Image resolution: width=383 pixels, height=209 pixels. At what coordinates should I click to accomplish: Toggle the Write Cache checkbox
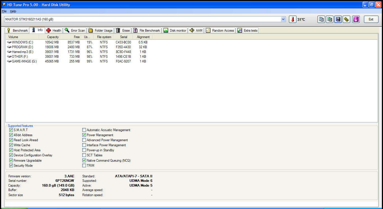11,145
